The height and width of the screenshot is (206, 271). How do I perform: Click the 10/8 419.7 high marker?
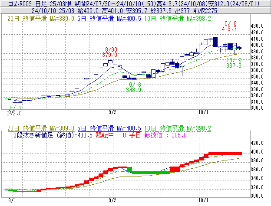click(229, 26)
